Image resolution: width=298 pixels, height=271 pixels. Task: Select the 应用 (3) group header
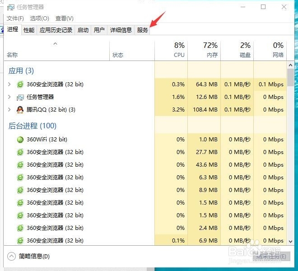tap(21, 71)
